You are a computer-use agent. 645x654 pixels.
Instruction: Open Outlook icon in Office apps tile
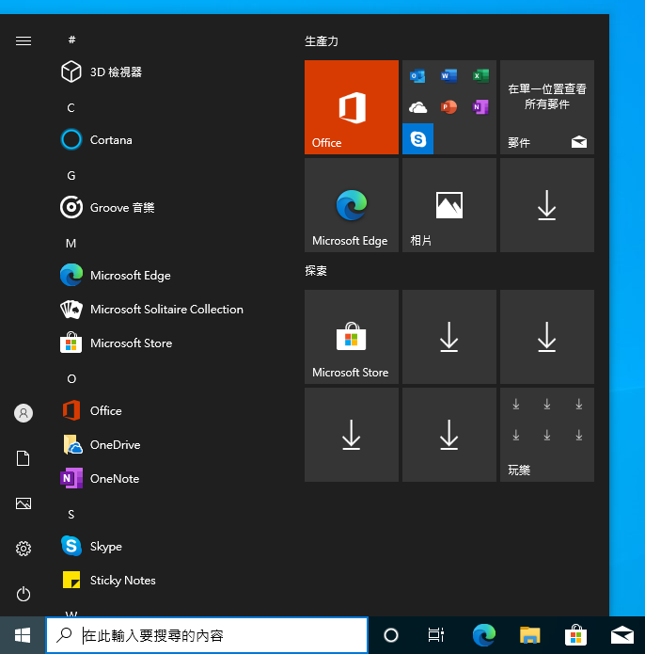click(x=417, y=76)
